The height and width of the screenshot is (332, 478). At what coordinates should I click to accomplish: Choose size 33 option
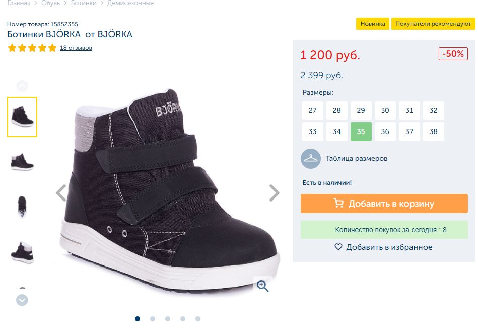click(313, 132)
